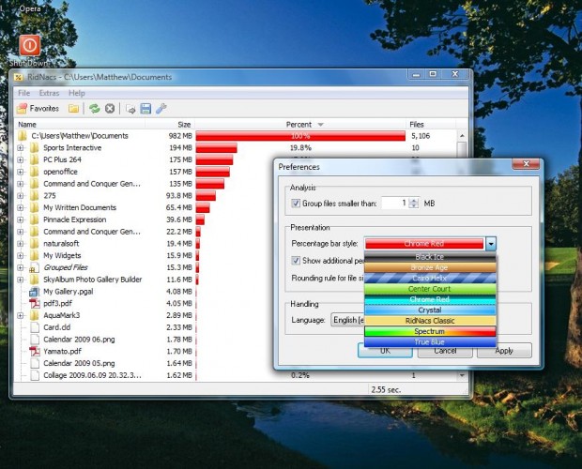The image size is (582, 469).
Task: Click the green refresh arrows icon
Action: tap(95, 109)
